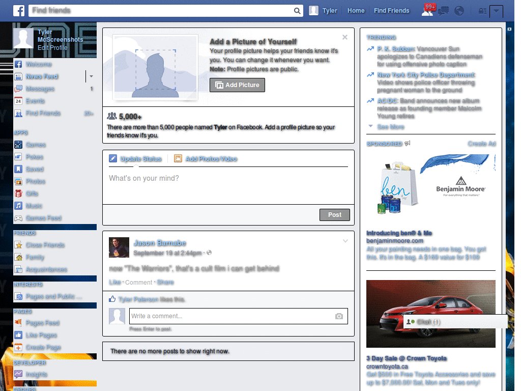Open Pages Feed in sidebar
This screenshot has height=391, width=521.
tap(43, 323)
